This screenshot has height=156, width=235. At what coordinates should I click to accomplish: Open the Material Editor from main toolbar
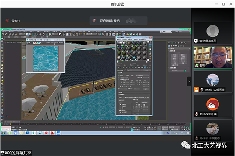(x=124, y=34)
